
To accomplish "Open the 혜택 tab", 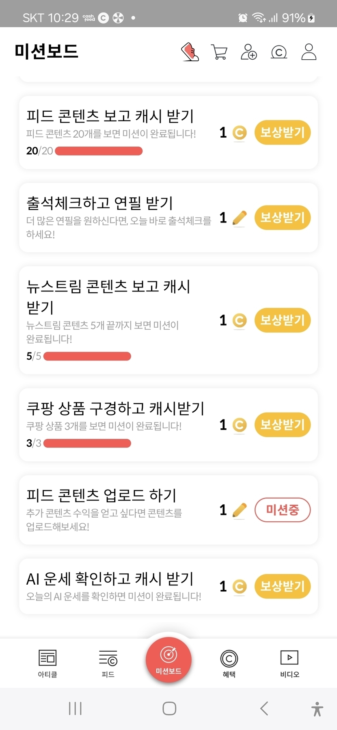I will (x=229, y=663).
